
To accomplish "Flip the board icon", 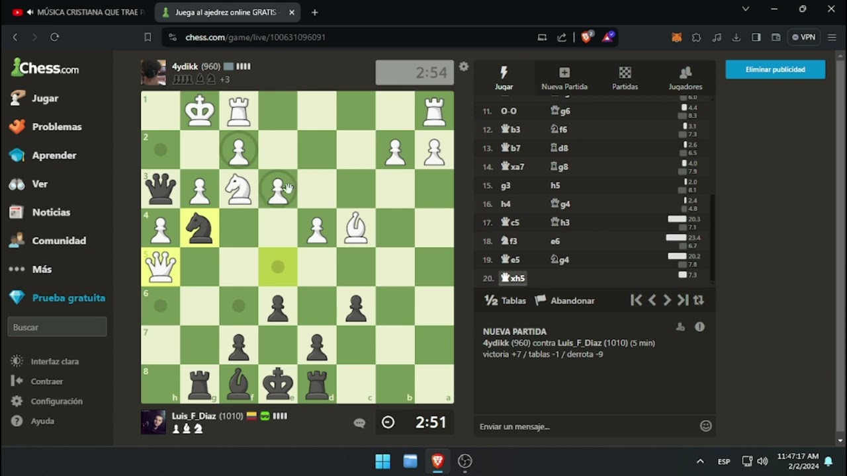I will (698, 300).
